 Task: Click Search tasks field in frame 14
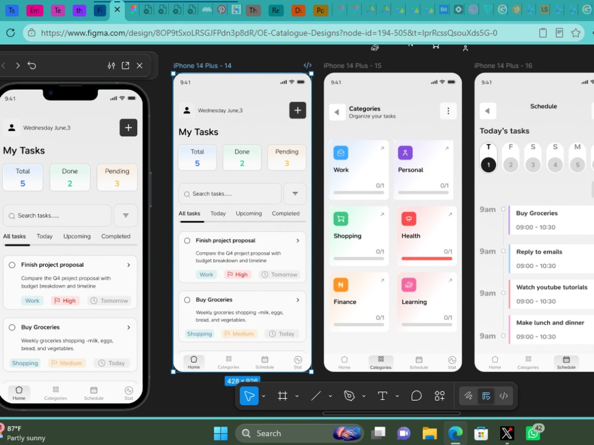[230, 193]
